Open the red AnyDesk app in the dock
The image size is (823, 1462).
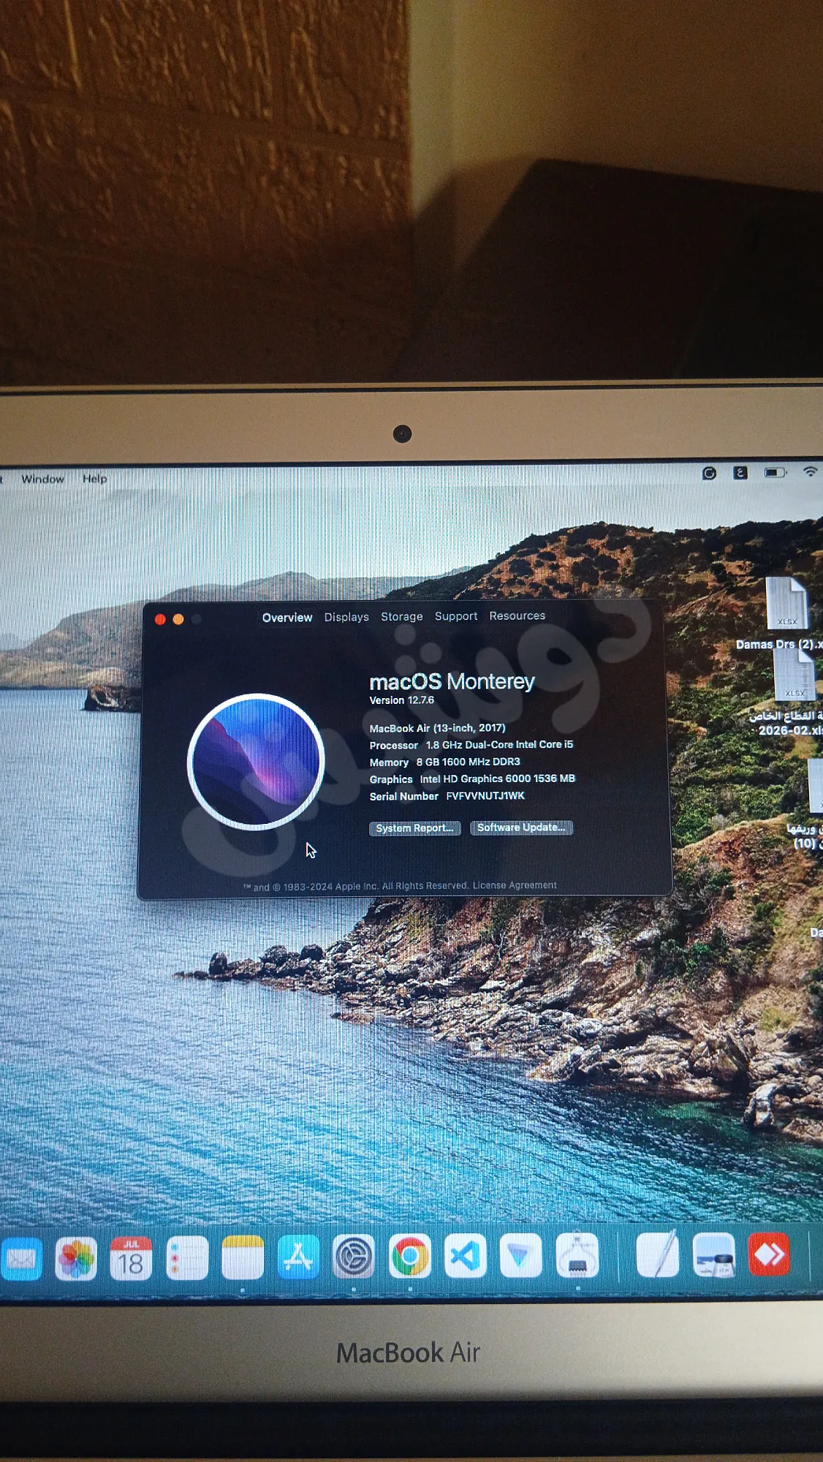tap(769, 1254)
